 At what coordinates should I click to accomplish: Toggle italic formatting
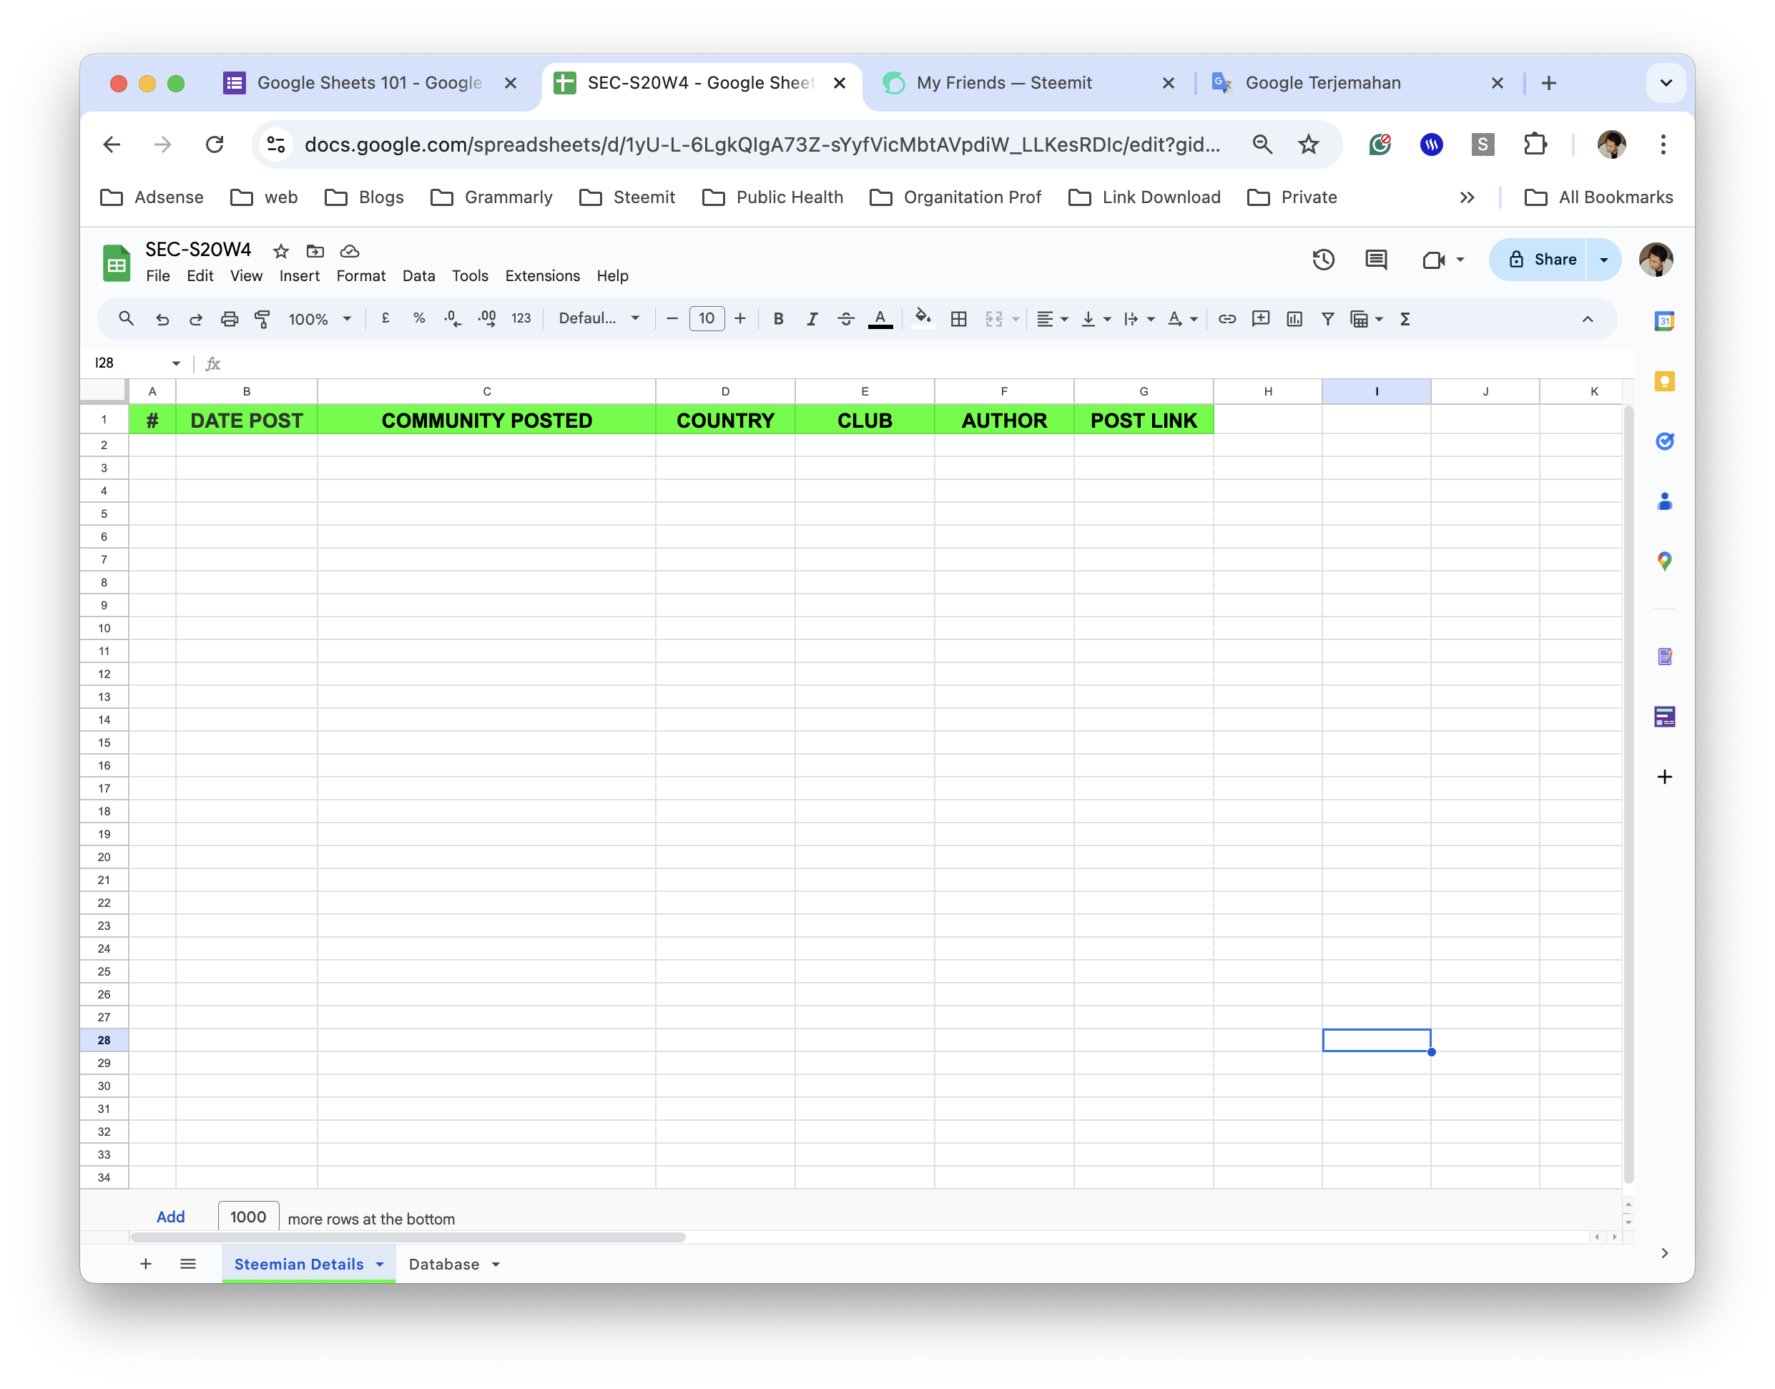pyautogui.click(x=812, y=319)
